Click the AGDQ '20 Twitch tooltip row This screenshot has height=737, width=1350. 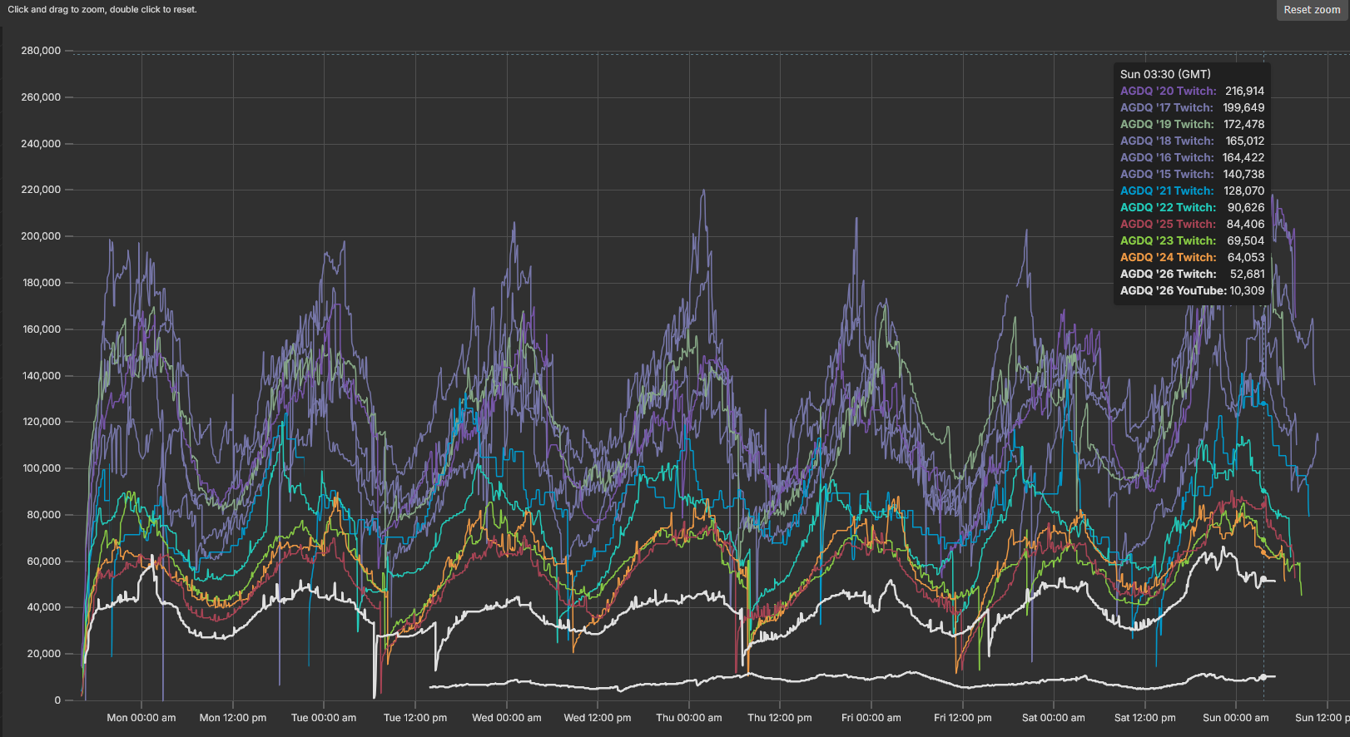(x=1192, y=91)
